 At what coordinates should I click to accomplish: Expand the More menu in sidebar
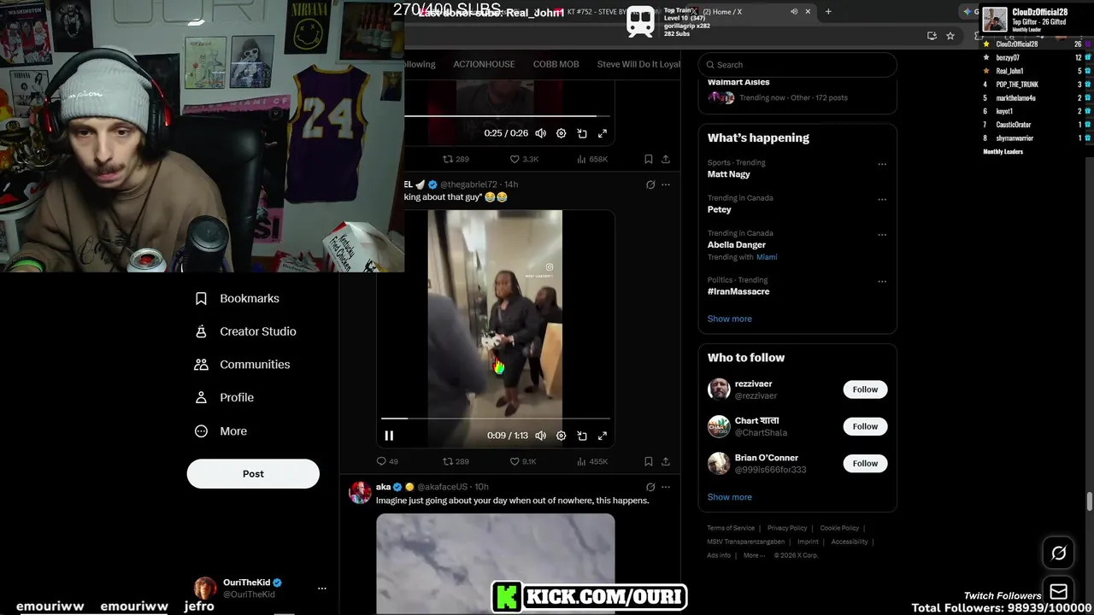[x=221, y=431]
